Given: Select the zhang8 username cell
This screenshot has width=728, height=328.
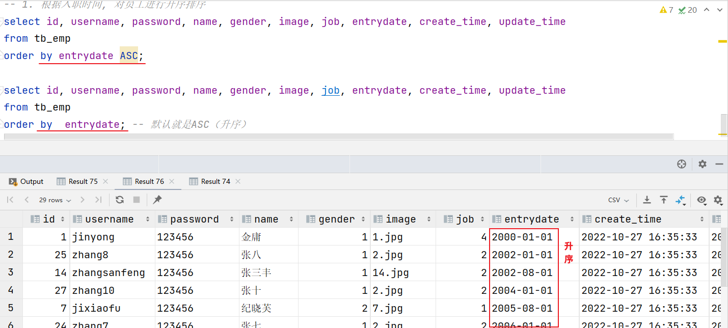Looking at the screenshot, I should (x=113, y=255).
